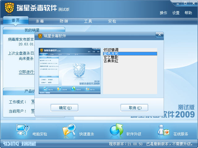198x148 pixels.
Task: Open the 帮助 help menu
Action: click(x=188, y=13)
